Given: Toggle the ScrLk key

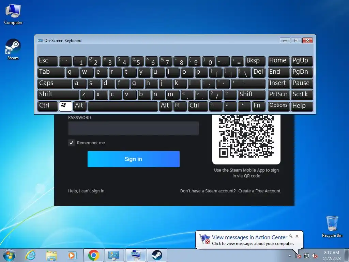Looking at the screenshot, I should point(302,95).
